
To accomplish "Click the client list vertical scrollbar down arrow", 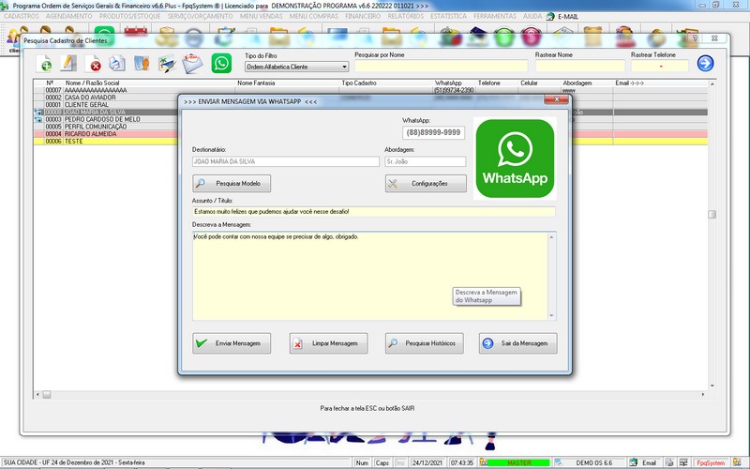I will point(712,386).
